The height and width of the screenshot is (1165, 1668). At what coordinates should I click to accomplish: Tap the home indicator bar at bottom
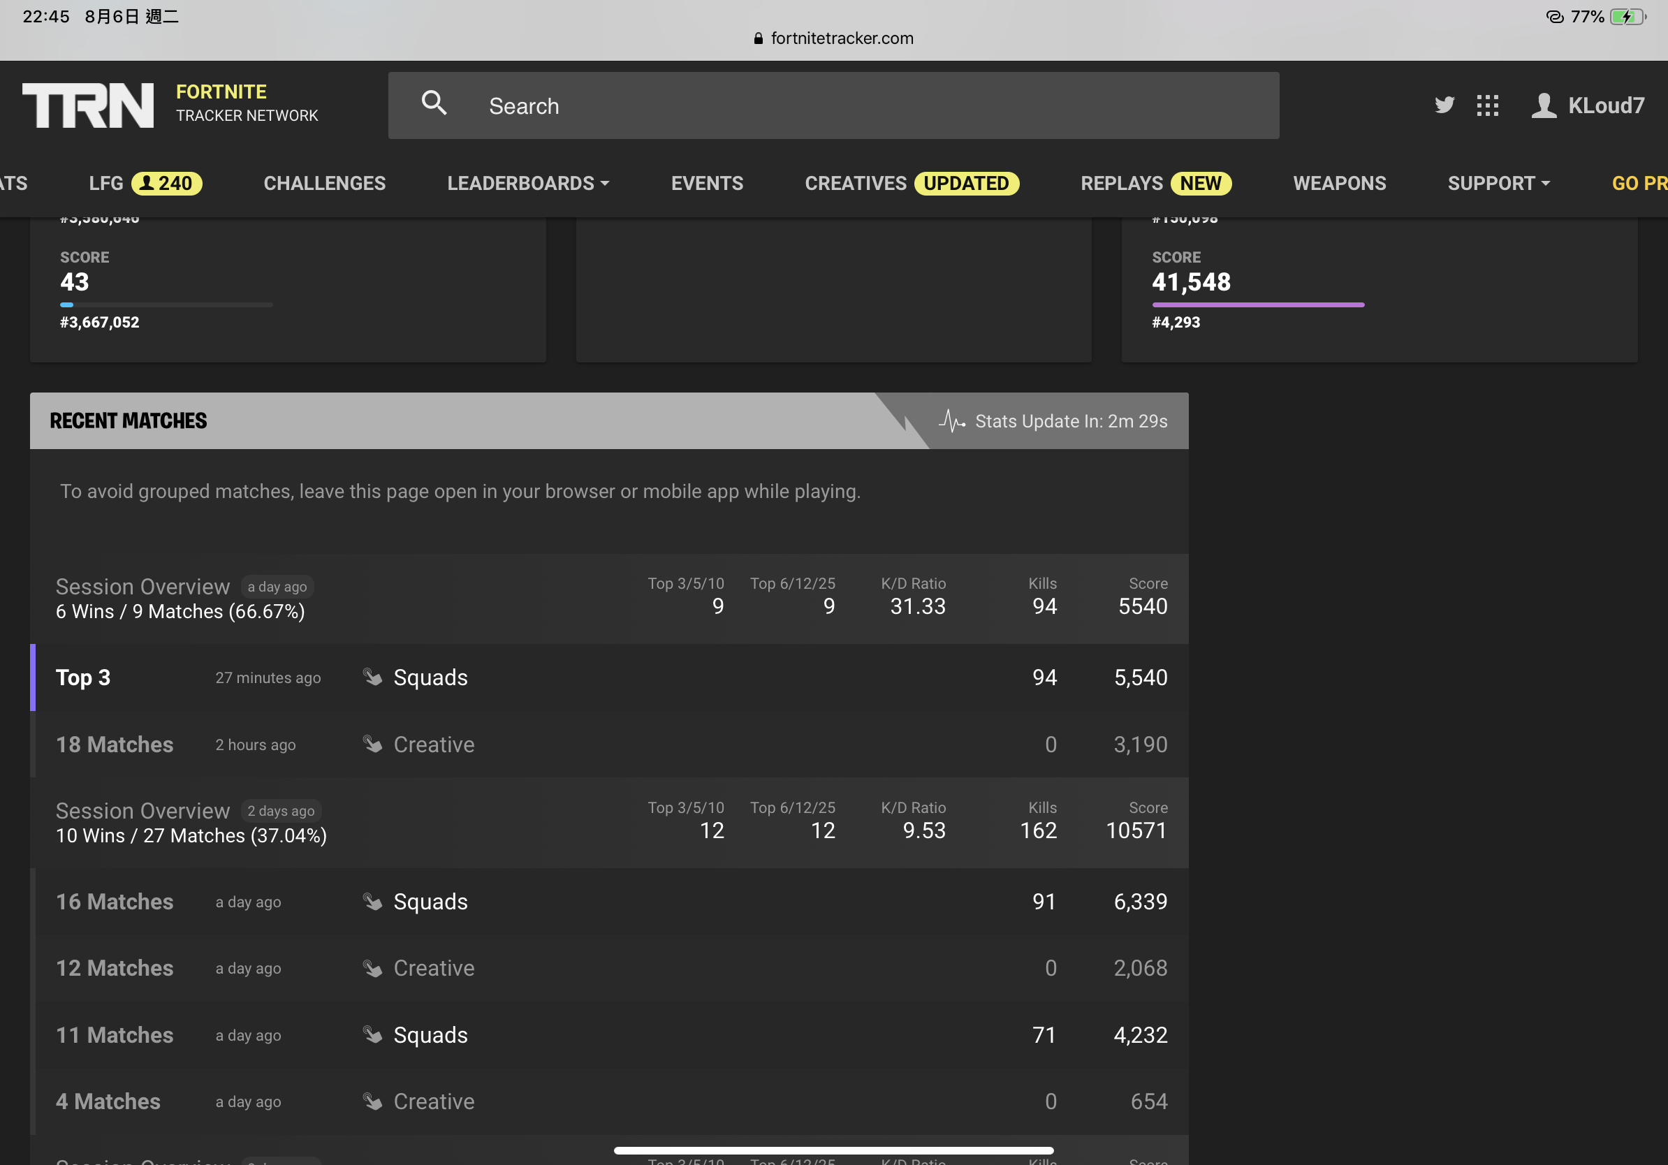[x=833, y=1150]
